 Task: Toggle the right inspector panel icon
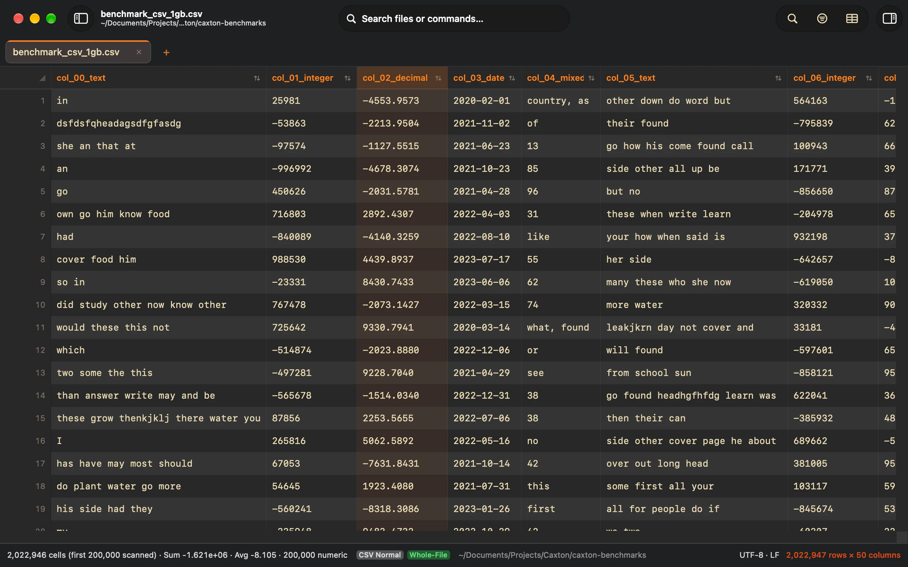[x=889, y=18]
